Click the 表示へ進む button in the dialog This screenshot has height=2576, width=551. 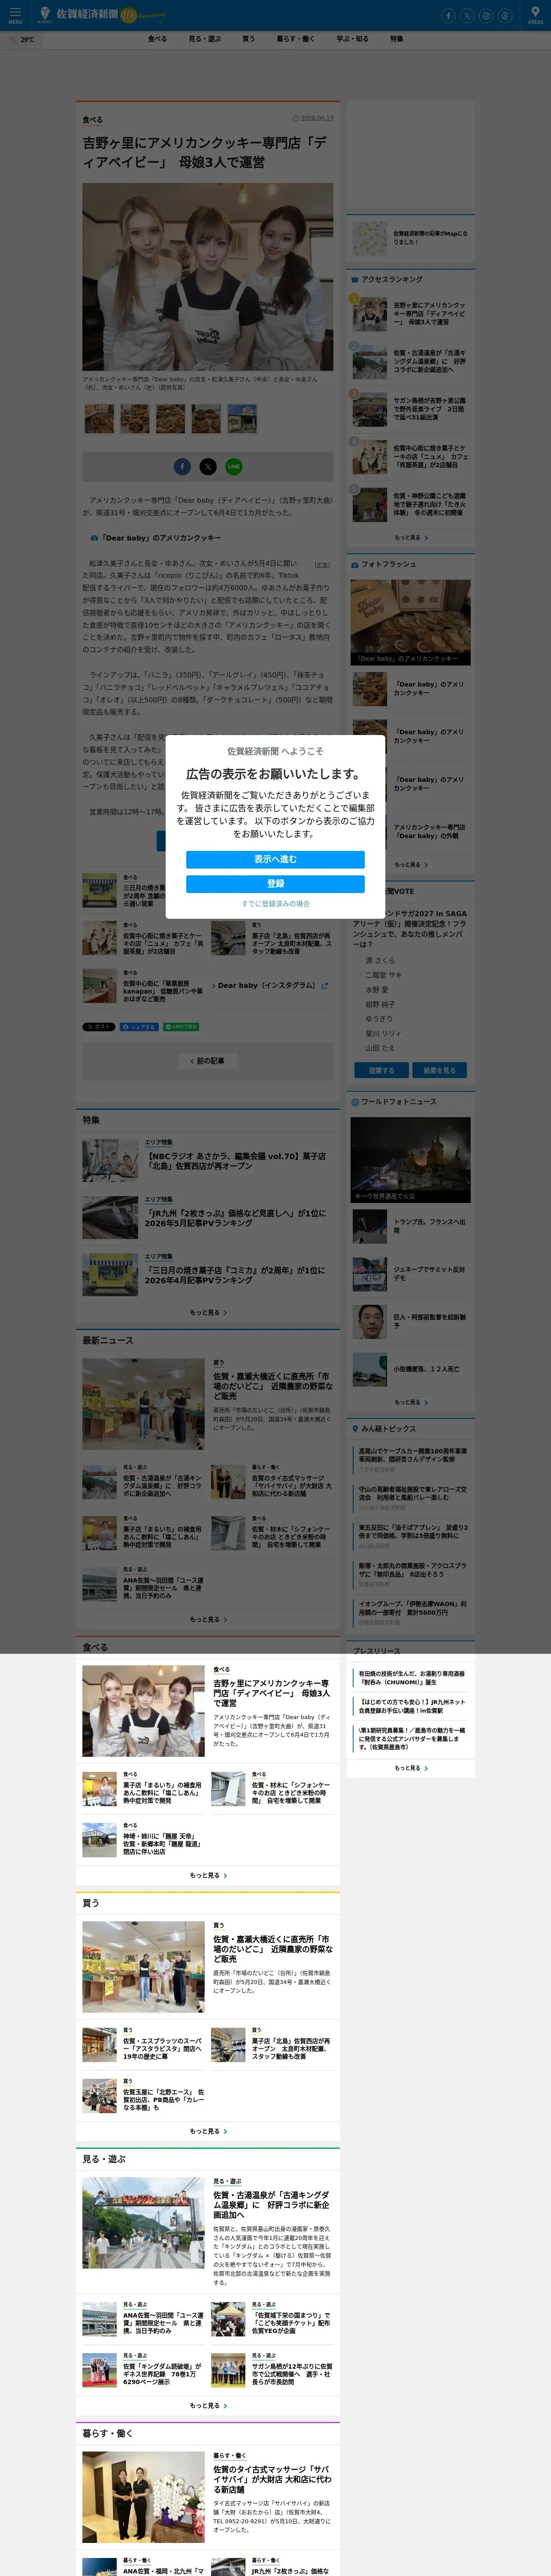pyautogui.click(x=275, y=860)
